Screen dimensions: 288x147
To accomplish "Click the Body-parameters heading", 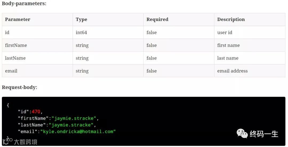I will 24,4.
